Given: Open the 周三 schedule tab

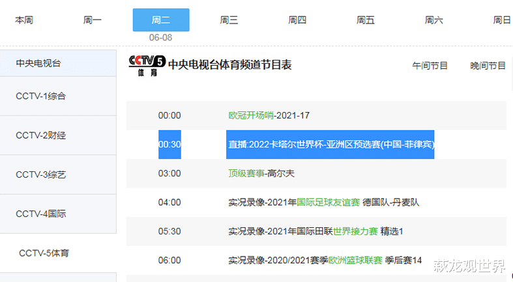Looking at the screenshot, I should 229,20.
